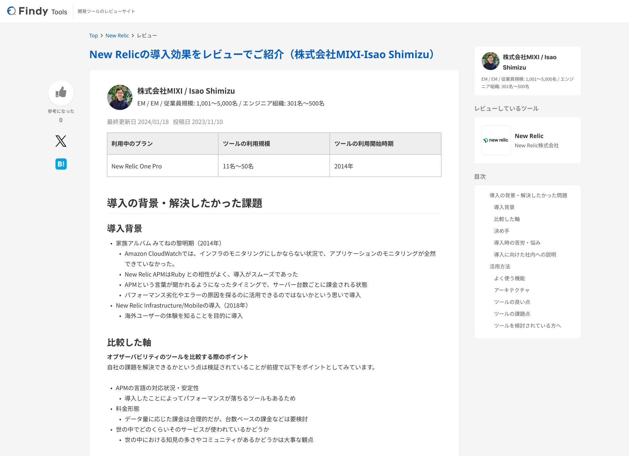Viewport: 629px width, 456px height.
Task: Go to 比較した軸 in table of contents
Action: pos(506,219)
